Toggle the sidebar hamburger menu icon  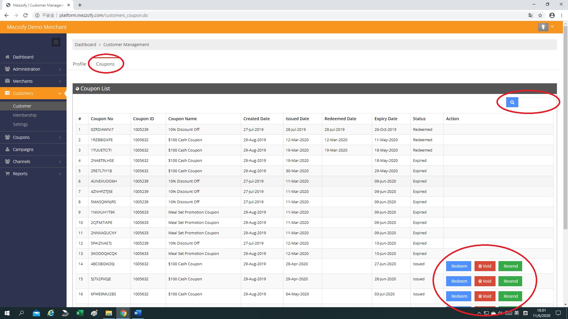click(56, 42)
